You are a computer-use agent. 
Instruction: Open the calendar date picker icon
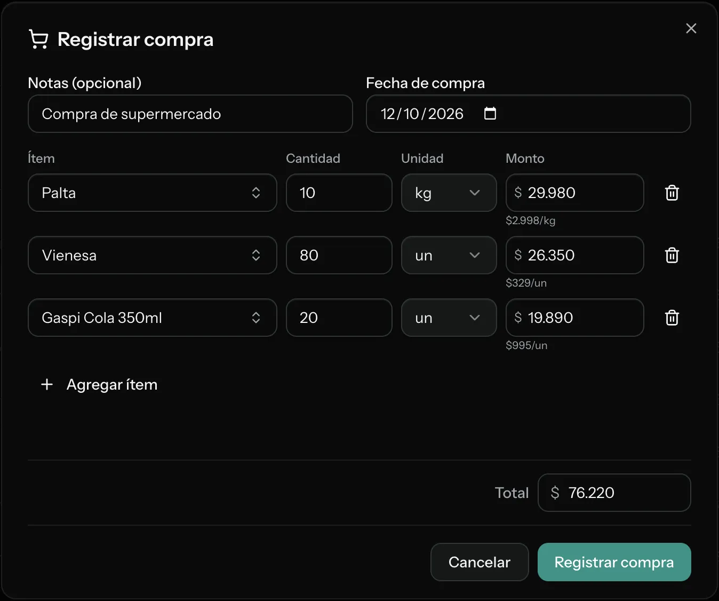(x=490, y=113)
